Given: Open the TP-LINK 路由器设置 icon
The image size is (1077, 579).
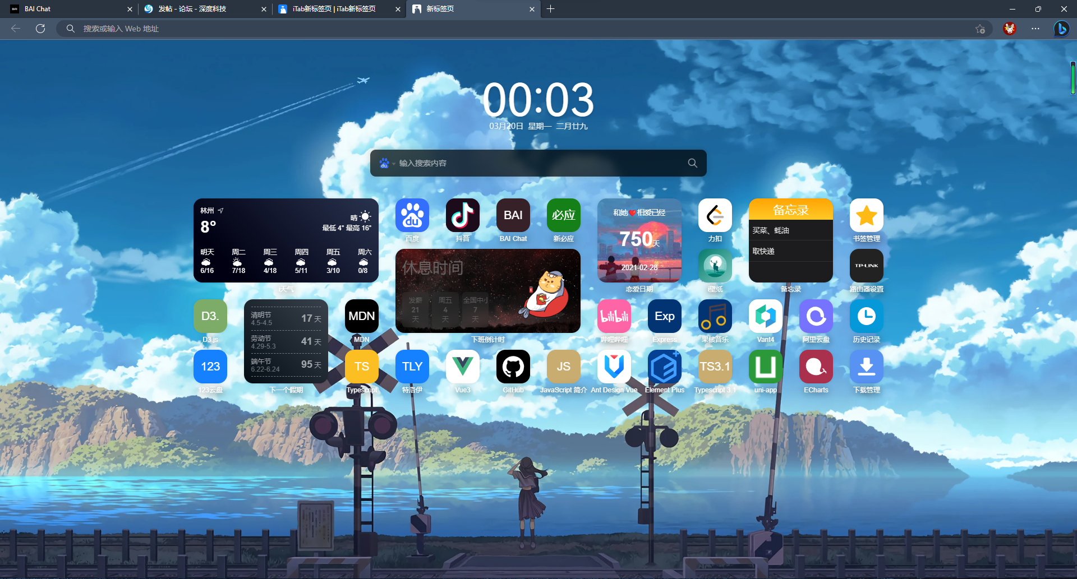Looking at the screenshot, I should click(866, 265).
